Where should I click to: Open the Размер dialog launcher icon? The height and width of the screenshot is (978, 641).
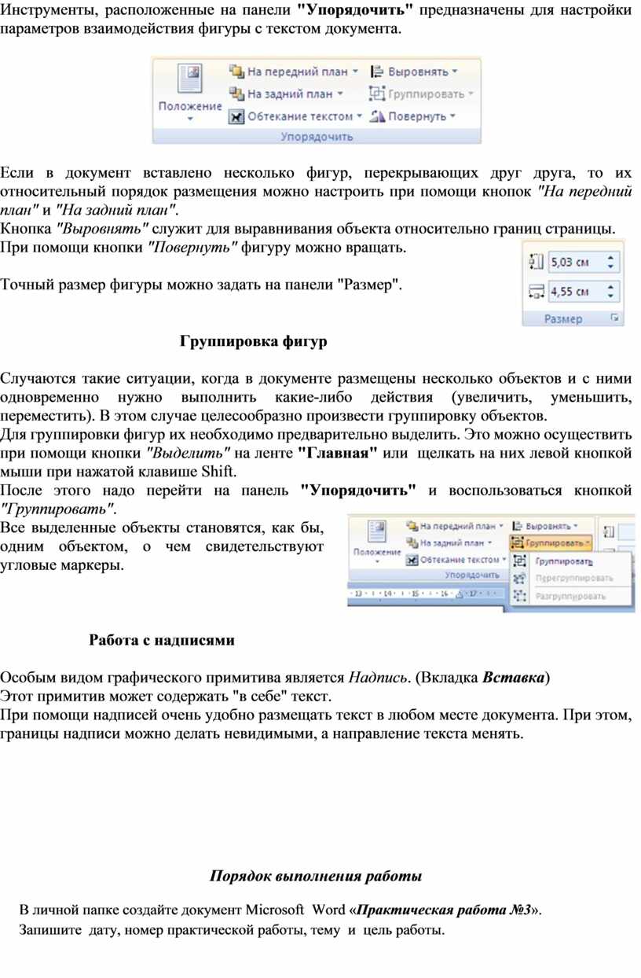pyautogui.click(x=615, y=318)
